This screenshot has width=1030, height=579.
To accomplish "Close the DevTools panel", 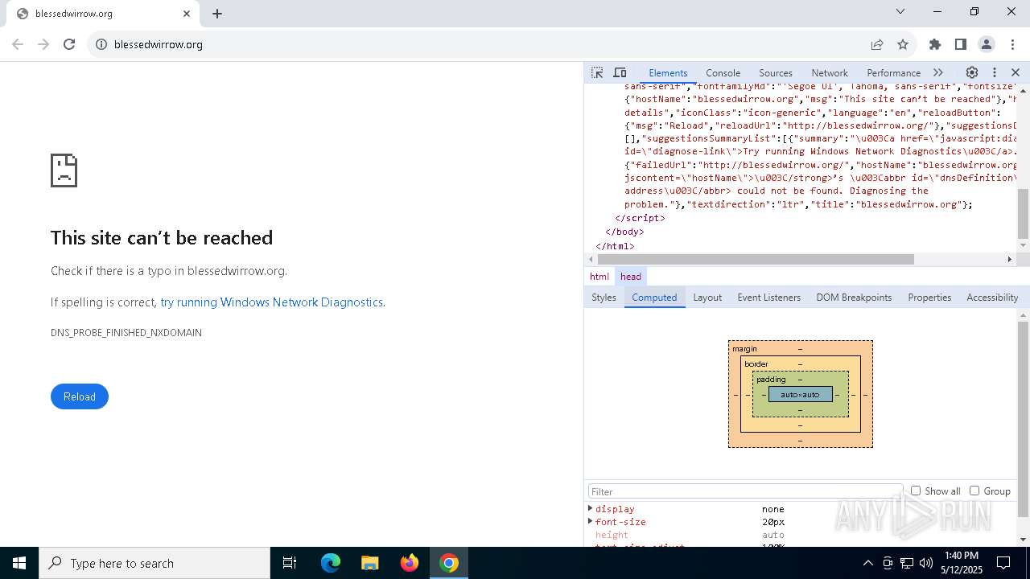I will [1016, 72].
